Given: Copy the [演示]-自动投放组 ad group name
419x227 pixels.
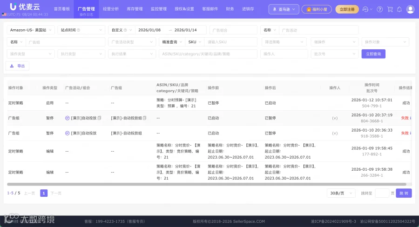Looking at the screenshot, I should [x=145, y=118].
